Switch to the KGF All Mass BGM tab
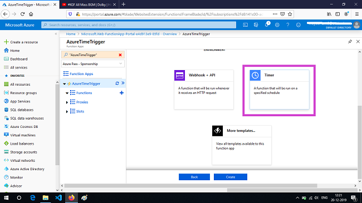Viewport: 362px width, 203px height. pyautogui.click(x=89, y=4)
